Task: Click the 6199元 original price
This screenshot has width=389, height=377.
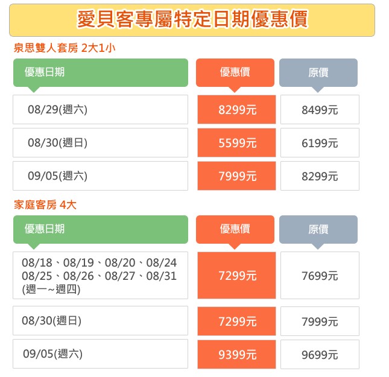Action: coord(320,143)
